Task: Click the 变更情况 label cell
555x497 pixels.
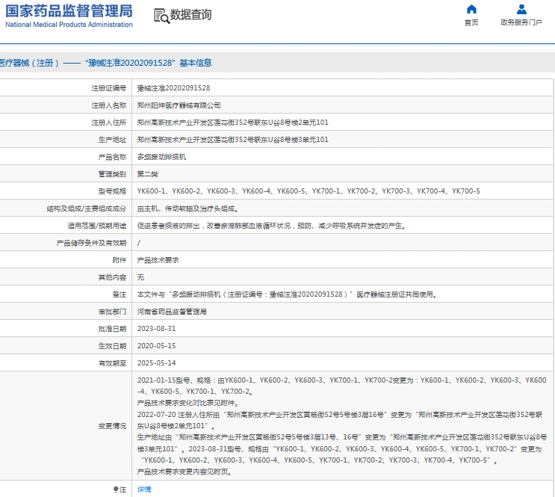Action: click(66, 426)
